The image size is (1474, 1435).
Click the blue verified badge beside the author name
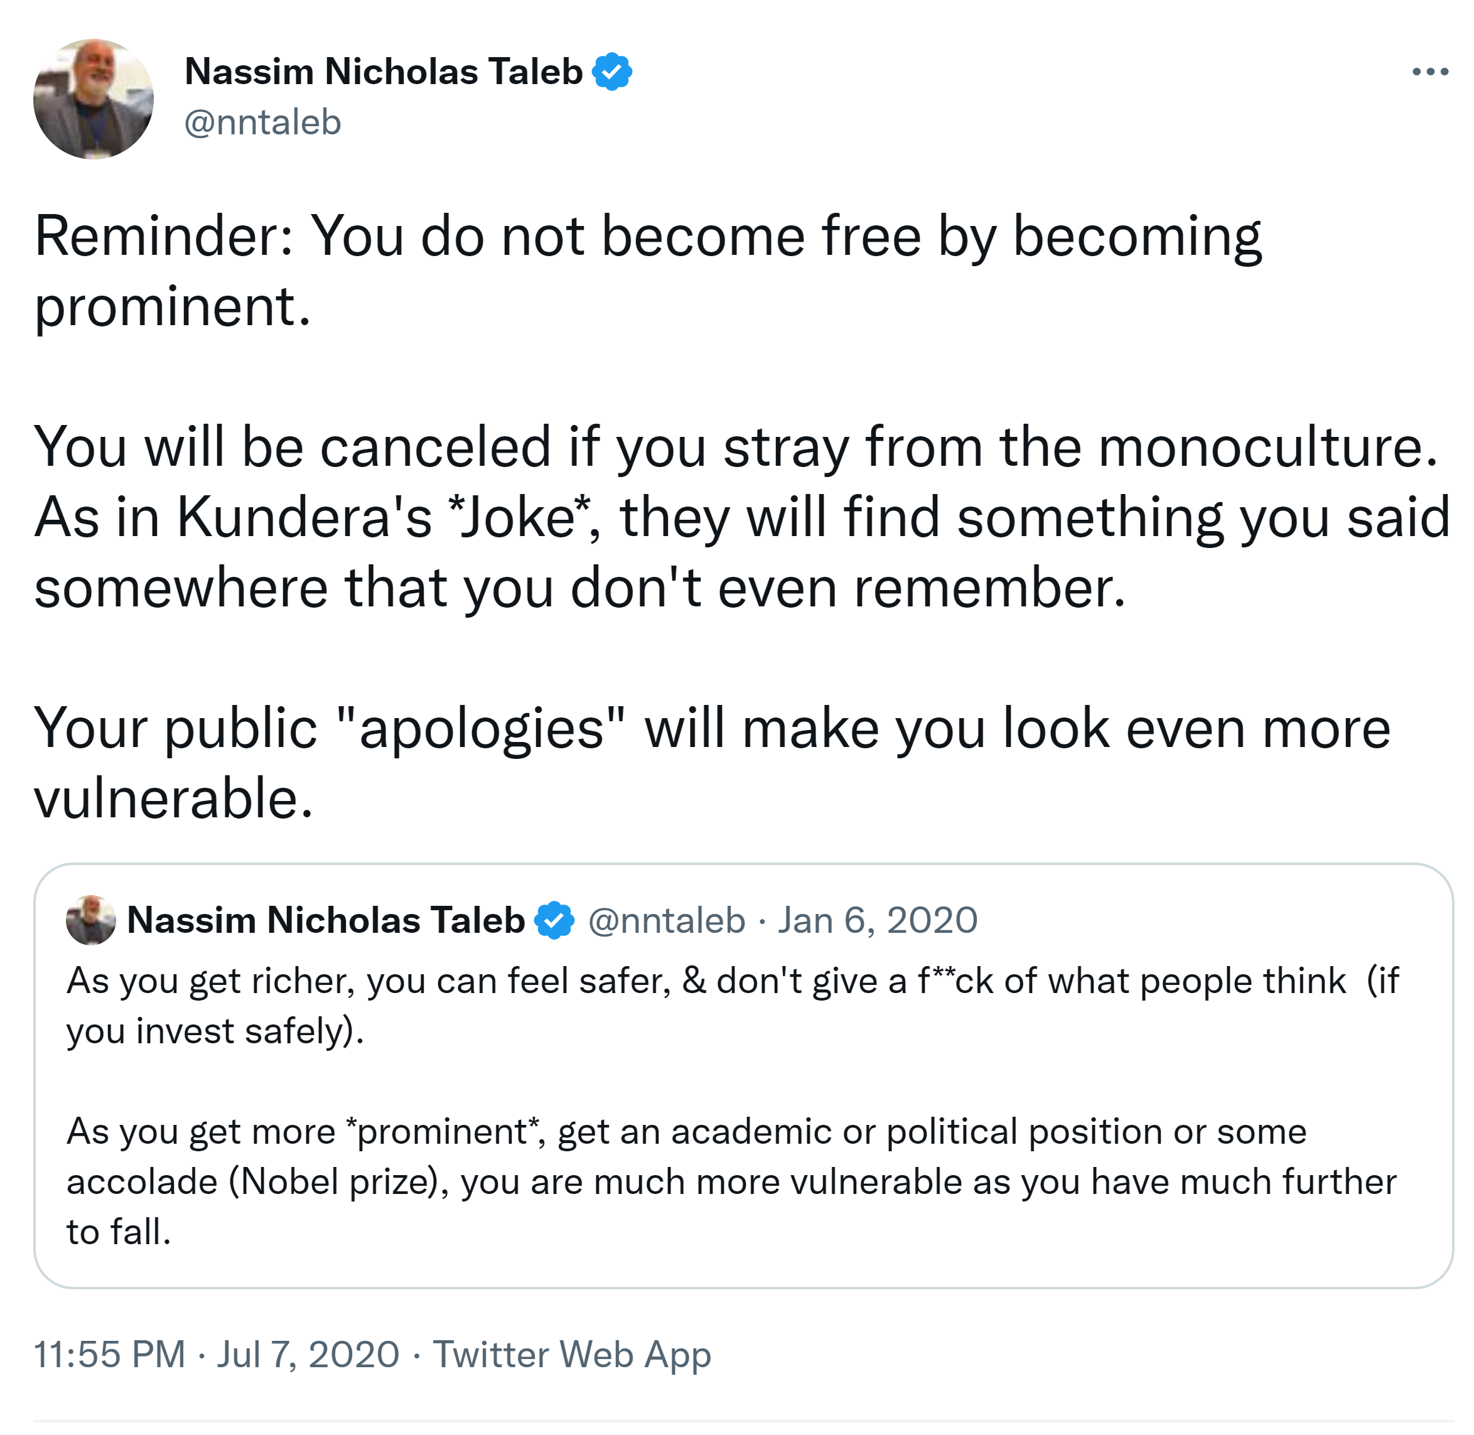(x=612, y=72)
